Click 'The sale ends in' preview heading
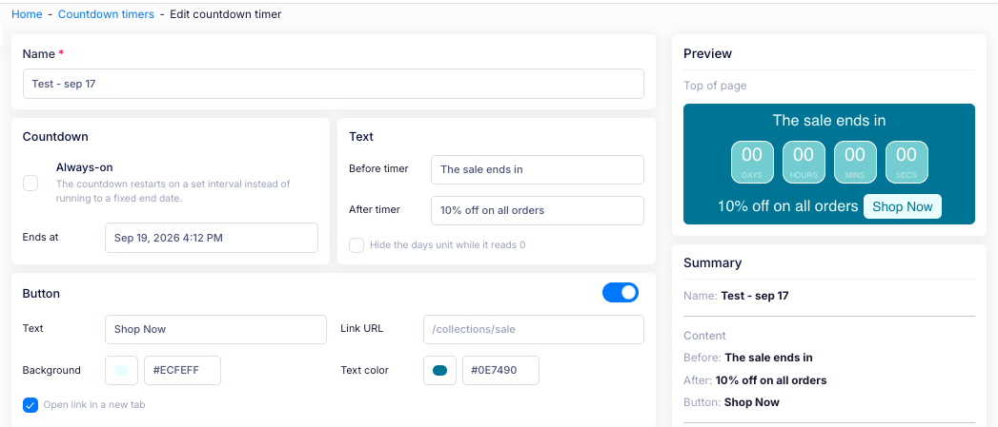The width and height of the screenshot is (998, 427). [x=828, y=120]
